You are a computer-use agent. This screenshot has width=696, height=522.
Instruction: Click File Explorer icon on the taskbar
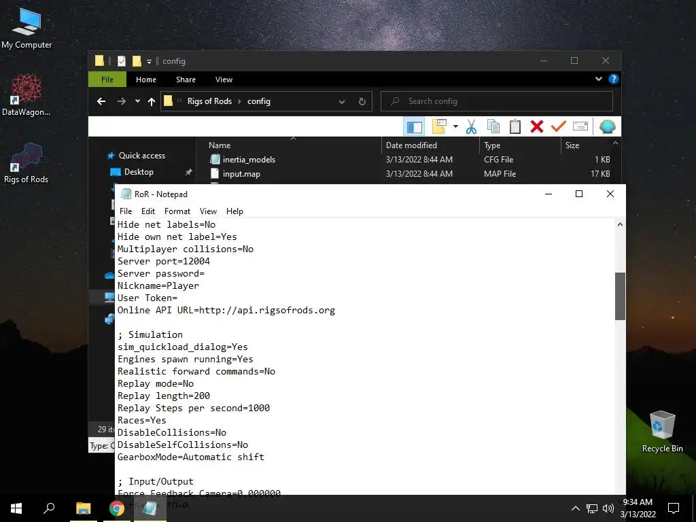click(83, 508)
